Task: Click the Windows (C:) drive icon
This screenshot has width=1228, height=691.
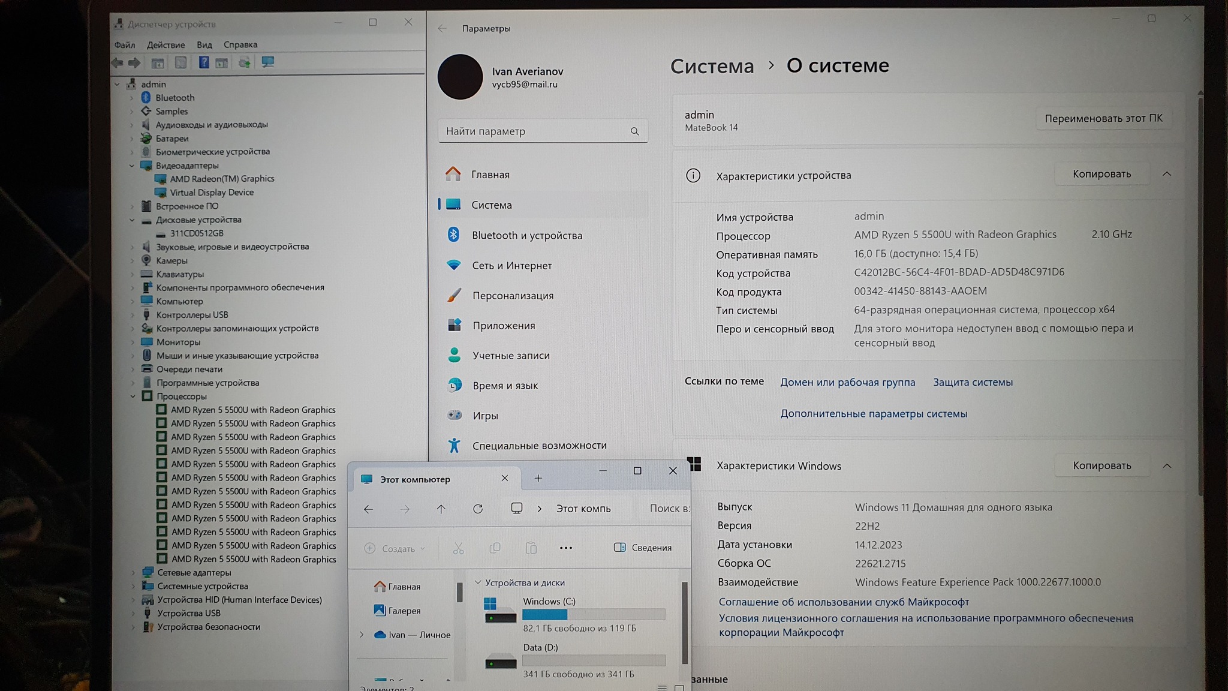Action: coord(500,612)
